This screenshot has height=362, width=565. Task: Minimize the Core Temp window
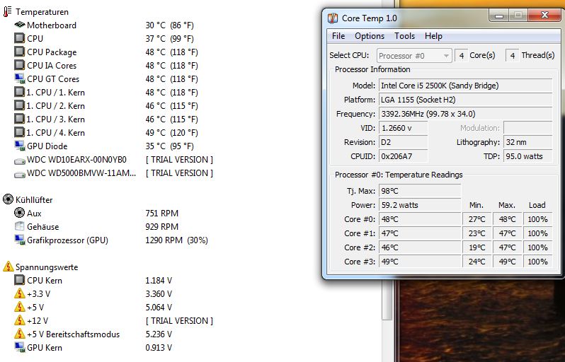[498, 16]
